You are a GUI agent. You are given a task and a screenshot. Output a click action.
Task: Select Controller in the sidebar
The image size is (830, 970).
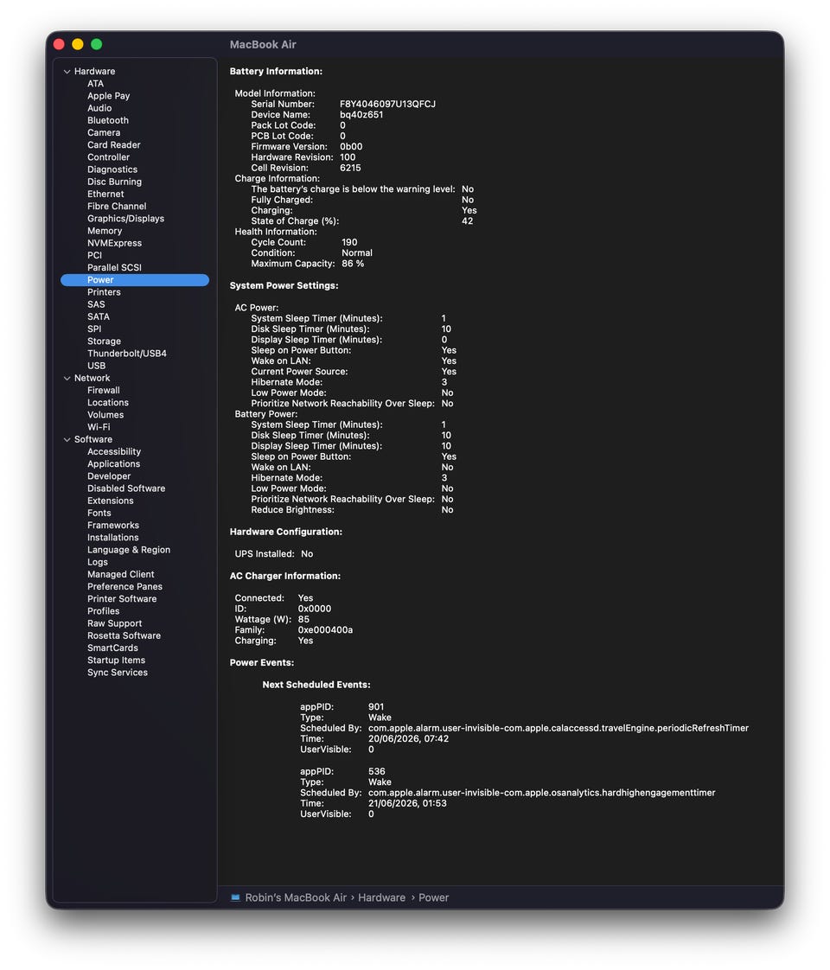[108, 157]
